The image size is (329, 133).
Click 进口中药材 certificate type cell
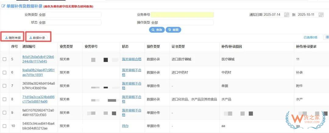180,72
